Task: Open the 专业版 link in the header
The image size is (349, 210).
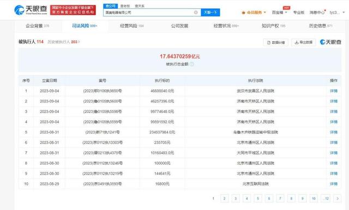Action: click(x=299, y=13)
